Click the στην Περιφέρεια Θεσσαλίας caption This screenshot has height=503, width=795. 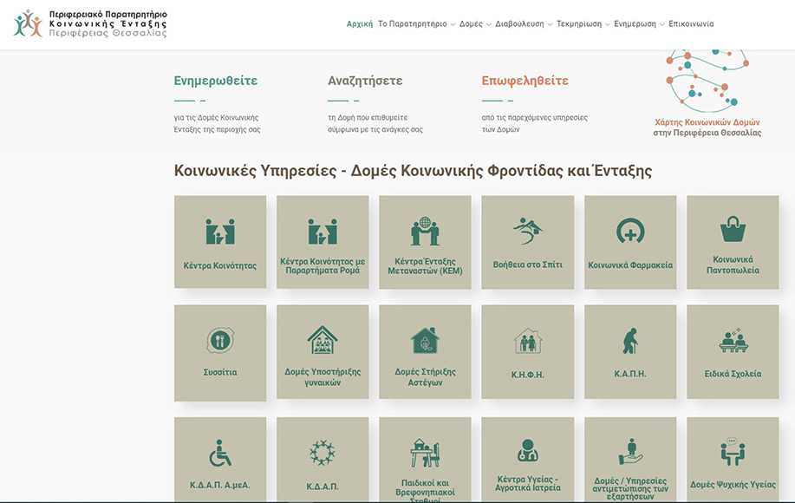click(707, 133)
